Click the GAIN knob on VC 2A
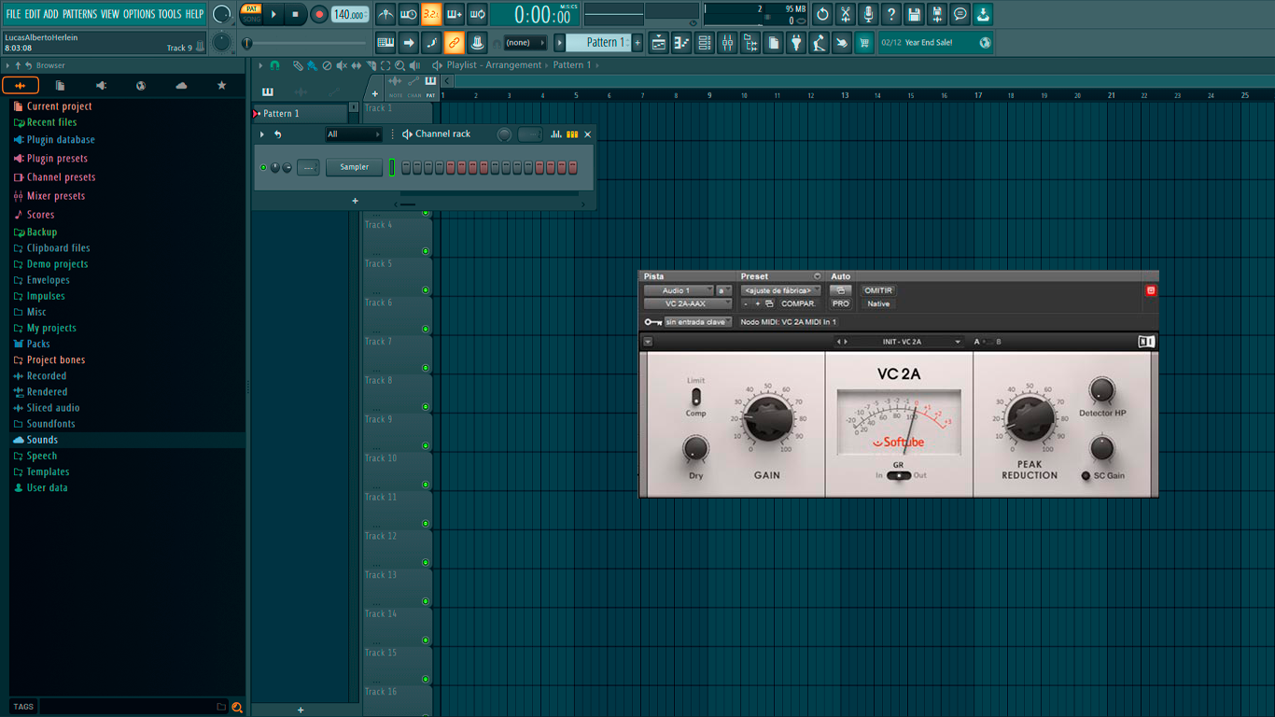The width and height of the screenshot is (1275, 717). click(x=766, y=418)
